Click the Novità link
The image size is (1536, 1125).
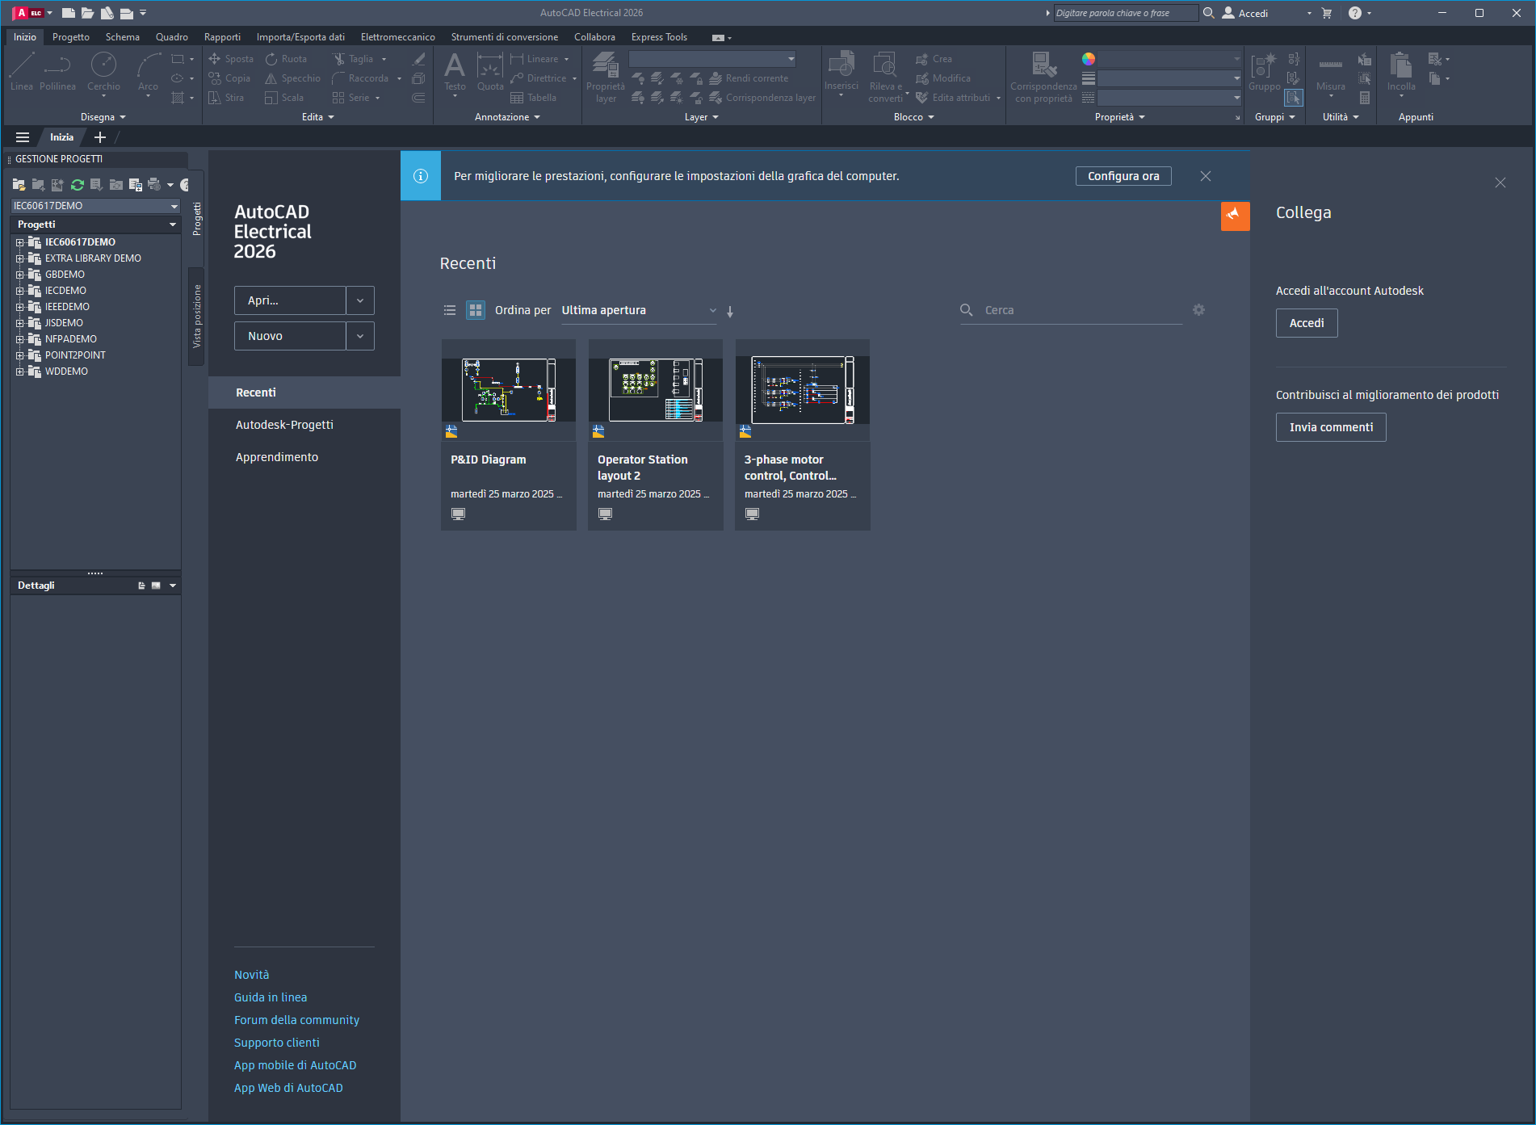252,975
